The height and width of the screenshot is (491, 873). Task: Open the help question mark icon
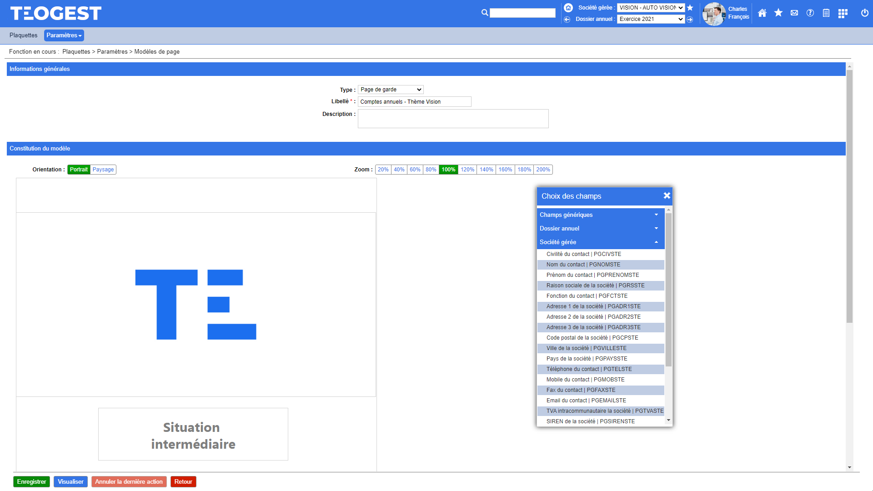(810, 13)
